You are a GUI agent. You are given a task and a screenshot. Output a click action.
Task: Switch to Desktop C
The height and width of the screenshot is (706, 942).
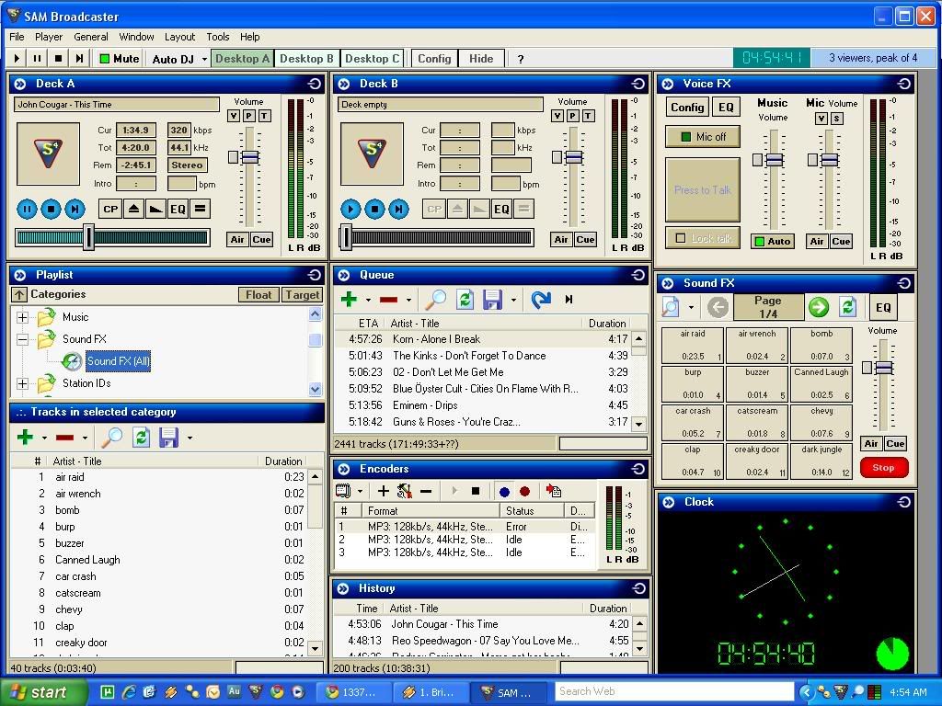pyautogui.click(x=372, y=58)
